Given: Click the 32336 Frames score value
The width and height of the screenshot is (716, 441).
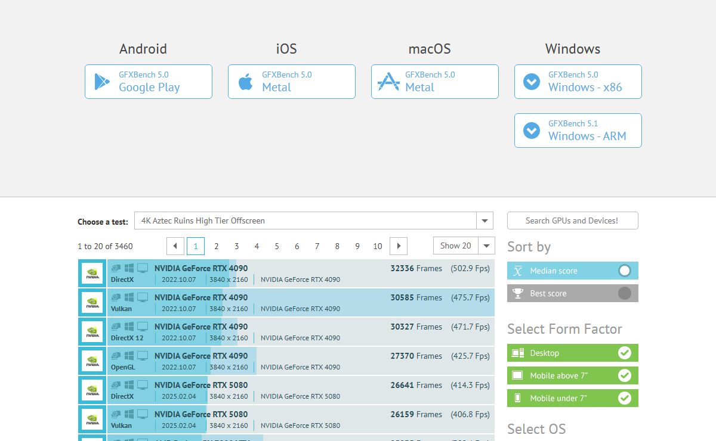Looking at the screenshot, I should (416, 268).
